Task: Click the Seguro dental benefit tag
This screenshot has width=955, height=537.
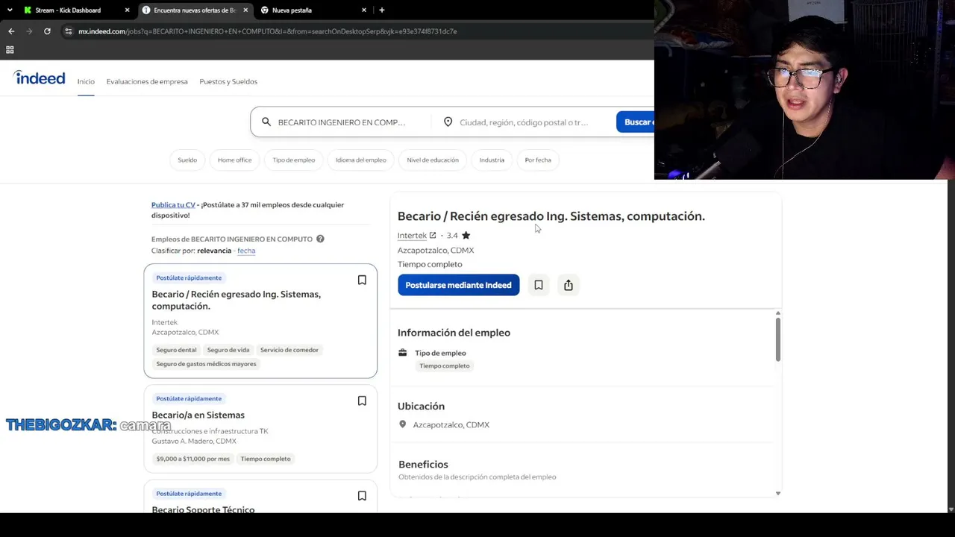Action: [177, 350]
